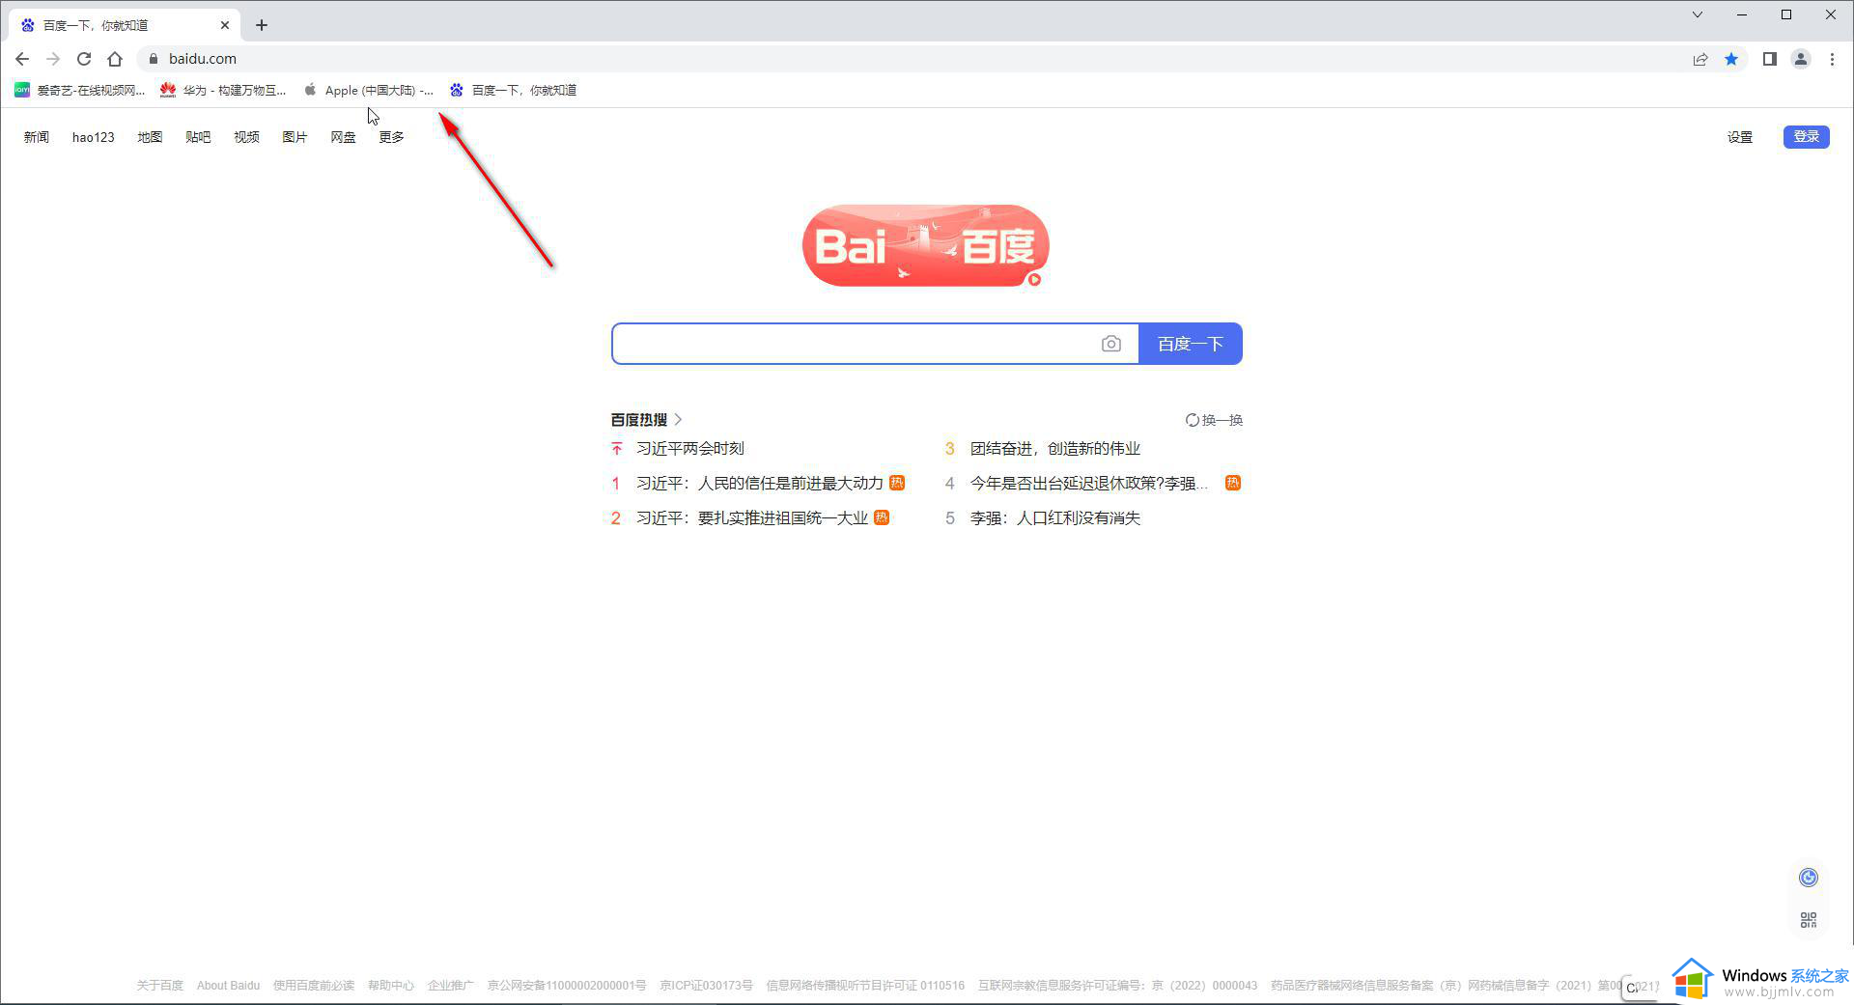
Task: Open the tab search dropdown arrow
Action: point(1698,14)
